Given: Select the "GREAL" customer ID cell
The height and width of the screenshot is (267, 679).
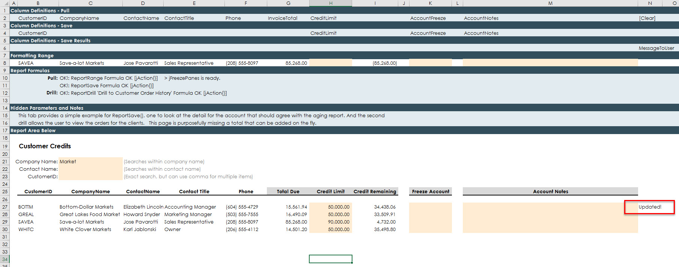Looking at the screenshot, I should [x=26, y=214].
